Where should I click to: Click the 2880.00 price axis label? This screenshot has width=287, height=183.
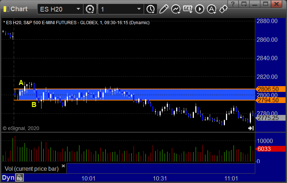click(267, 21)
